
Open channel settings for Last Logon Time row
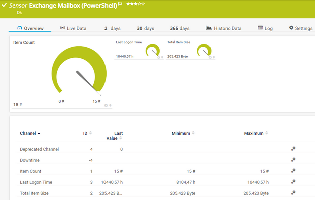(x=293, y=182)
